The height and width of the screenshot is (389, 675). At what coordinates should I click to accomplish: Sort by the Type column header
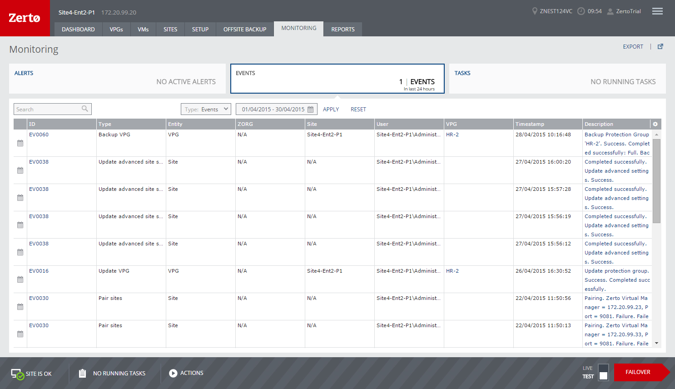click(131, 124)
